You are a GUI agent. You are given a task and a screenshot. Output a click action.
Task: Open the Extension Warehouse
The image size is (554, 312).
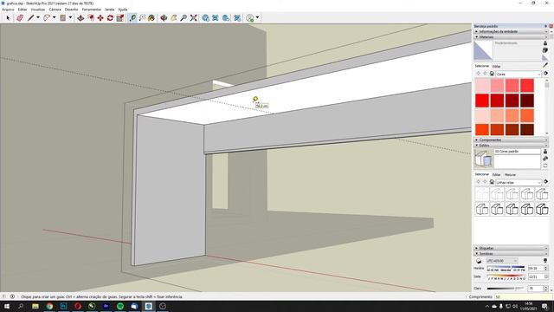coord(216,17)
